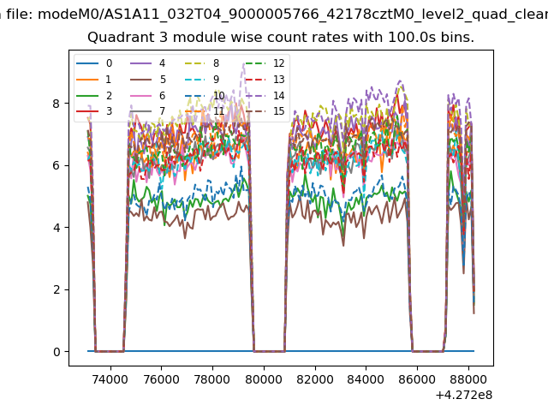The height and width of the screenshot is (411, 548).
Task: Select the dashed brown legend line for module 15
Action: click(256, 111)
